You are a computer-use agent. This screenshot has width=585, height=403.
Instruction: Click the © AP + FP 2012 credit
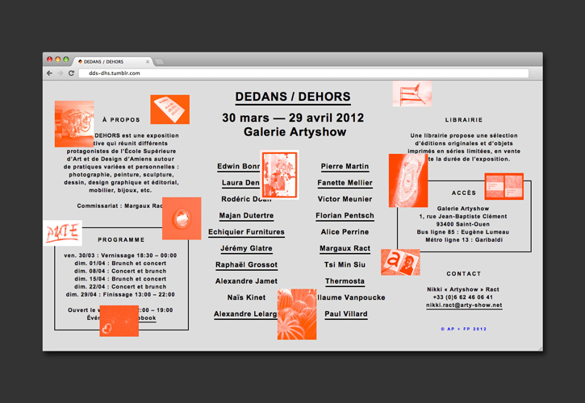click(464, 329)
